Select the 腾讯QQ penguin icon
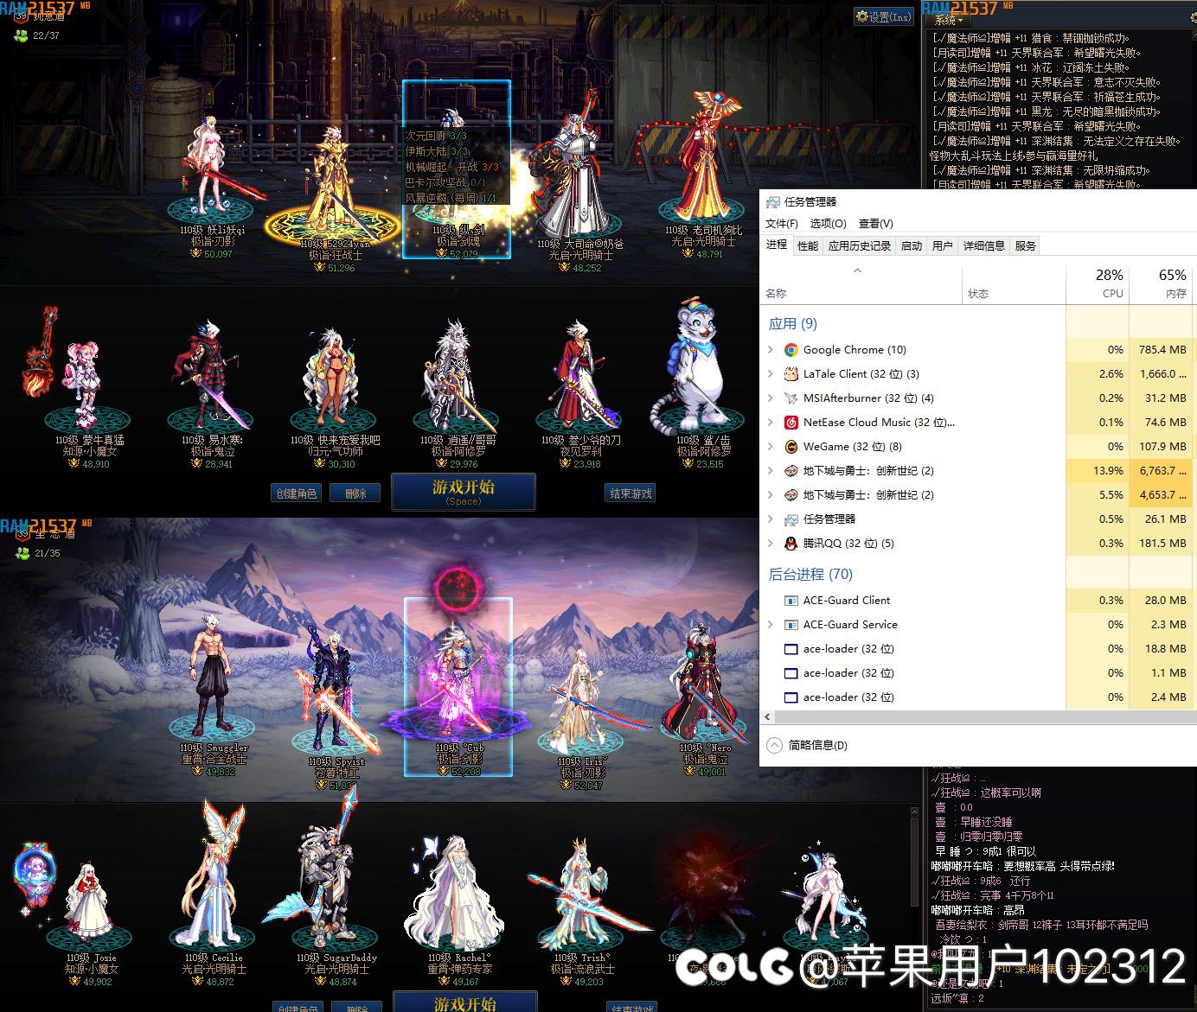Viewport: 1197px width, 1012px height. pos(791,544)
